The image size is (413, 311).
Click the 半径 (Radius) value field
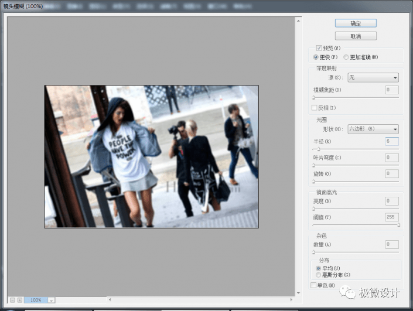(391, 141)
